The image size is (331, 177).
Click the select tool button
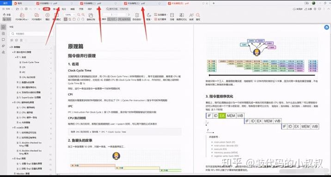7,19
